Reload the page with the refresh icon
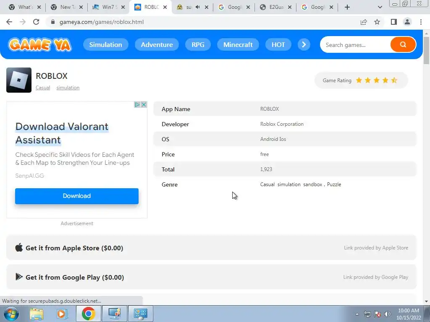The height and width of the screenshot is (322, 430). (36, 22)
